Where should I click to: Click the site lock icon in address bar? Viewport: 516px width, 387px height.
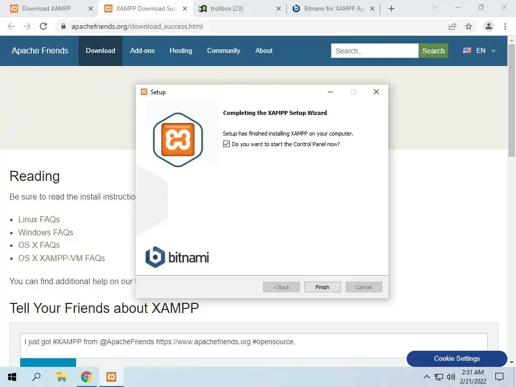[x=63, y=26]
